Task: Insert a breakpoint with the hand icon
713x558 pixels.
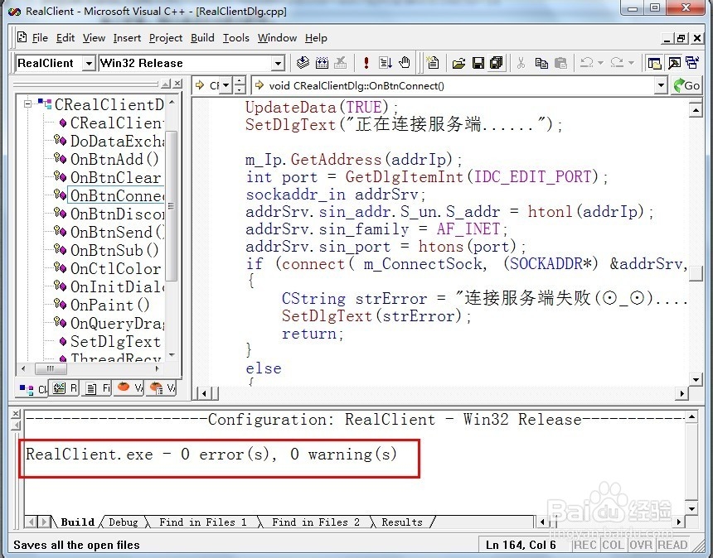Action: click(x=404, y=63)
